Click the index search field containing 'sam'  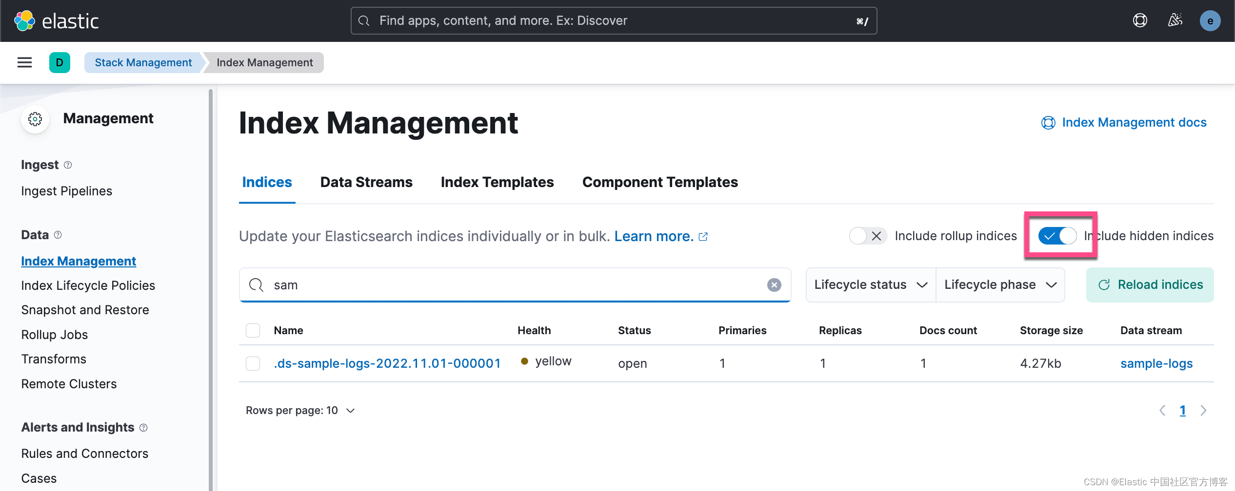click(x=515, y=285)
